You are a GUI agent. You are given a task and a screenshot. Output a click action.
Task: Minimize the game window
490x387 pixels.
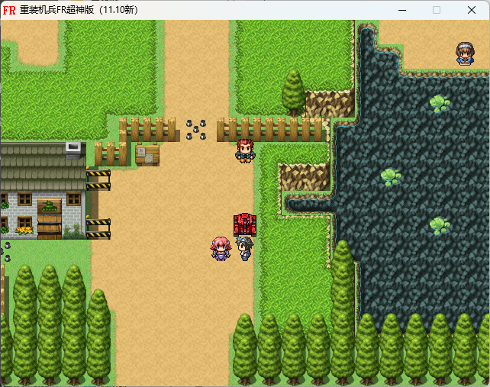click(x=402, y=11)
